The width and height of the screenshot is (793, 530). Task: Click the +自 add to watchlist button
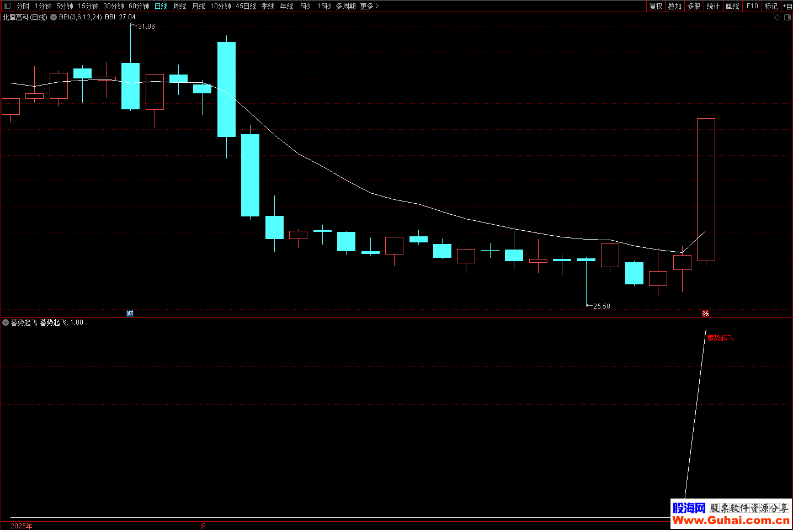[787, 6]
